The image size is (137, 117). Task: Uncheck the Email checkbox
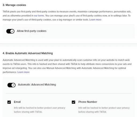point(9,102)
